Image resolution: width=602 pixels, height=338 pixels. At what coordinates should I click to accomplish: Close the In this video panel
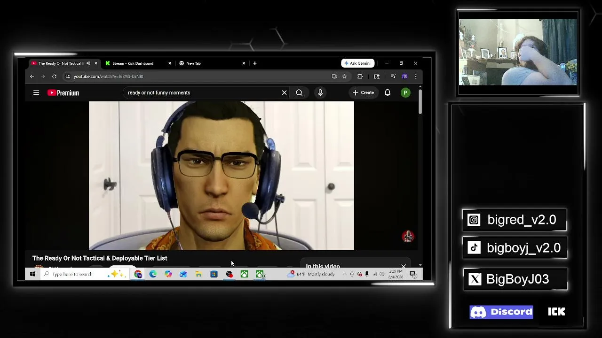(x=404, y=267)
